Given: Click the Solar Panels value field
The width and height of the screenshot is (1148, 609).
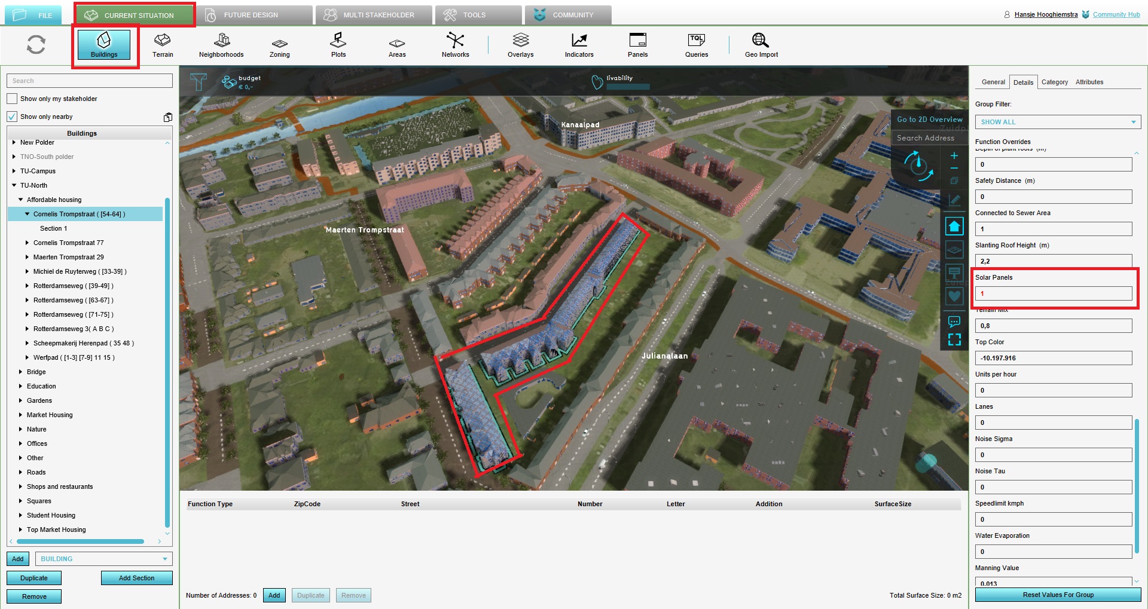Looking at the screenshot, I should tap(1053, 293).
